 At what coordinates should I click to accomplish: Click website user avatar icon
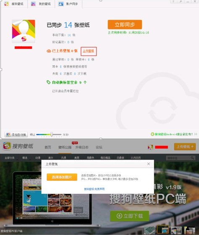[x=150, y=147]
